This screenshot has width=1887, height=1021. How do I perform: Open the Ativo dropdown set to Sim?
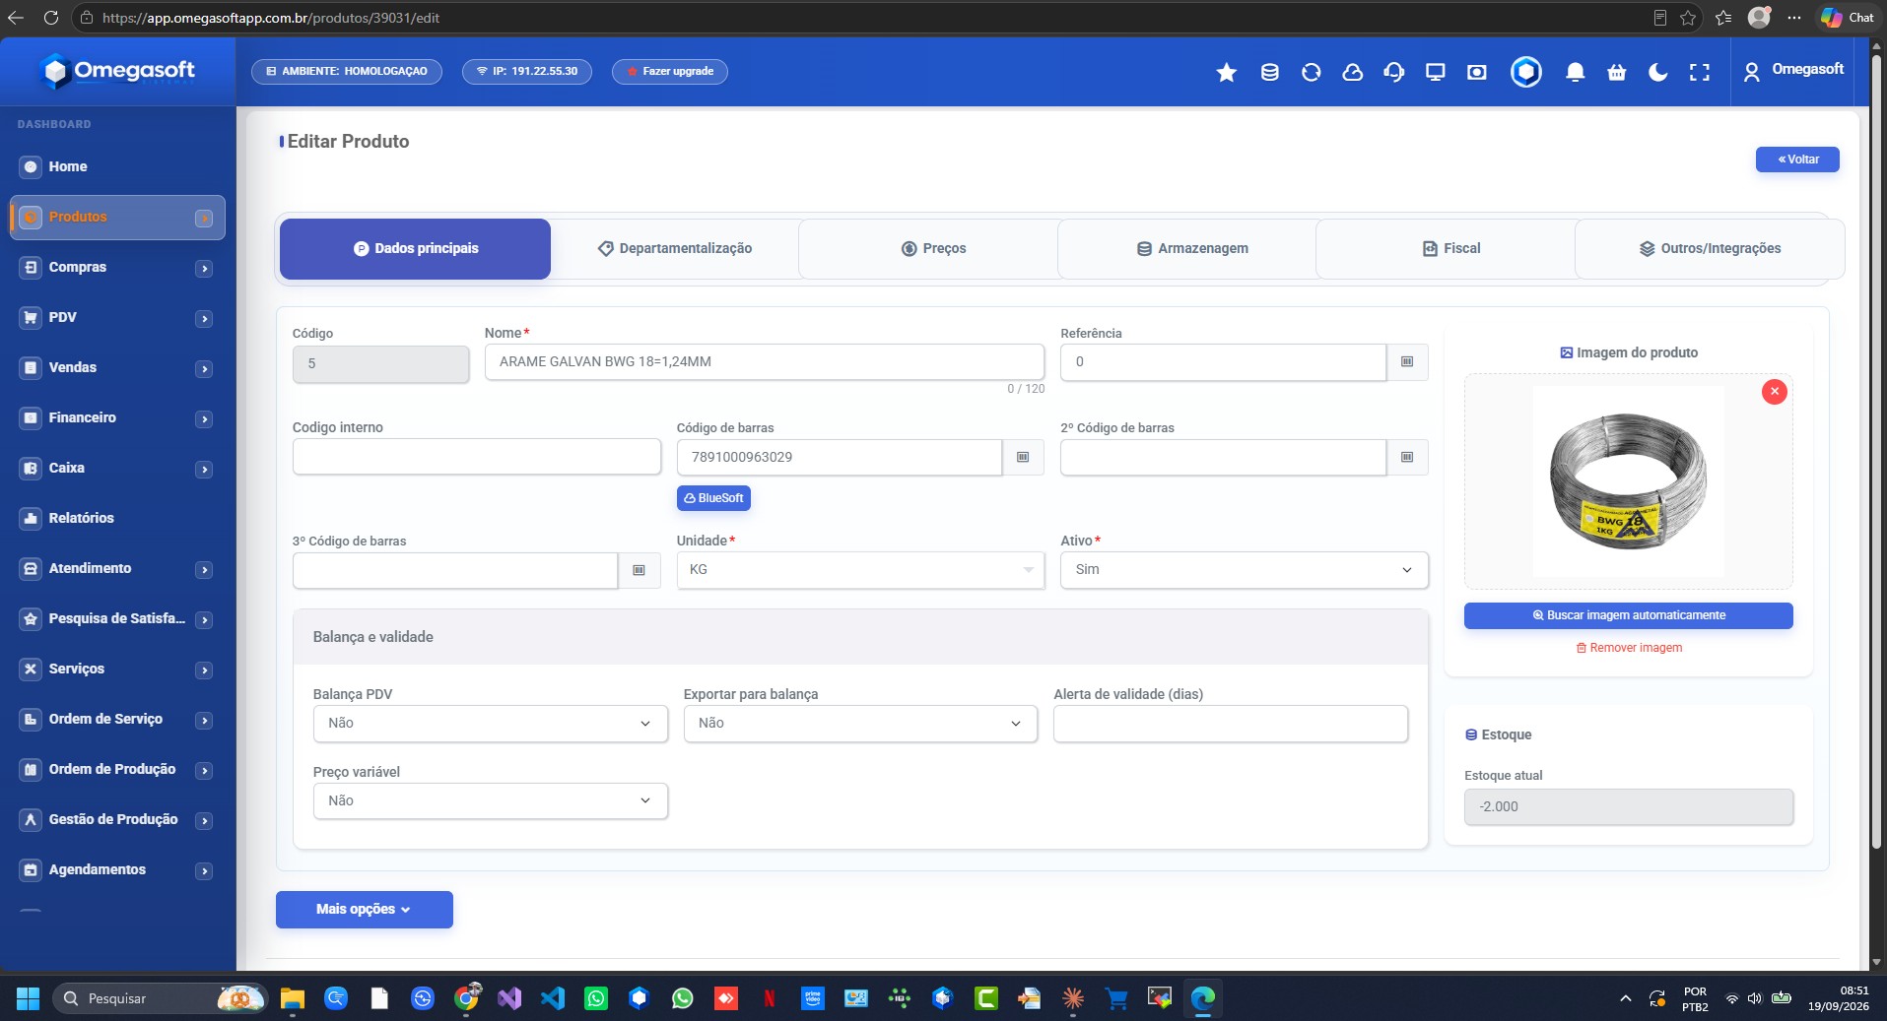point(1244,570)
